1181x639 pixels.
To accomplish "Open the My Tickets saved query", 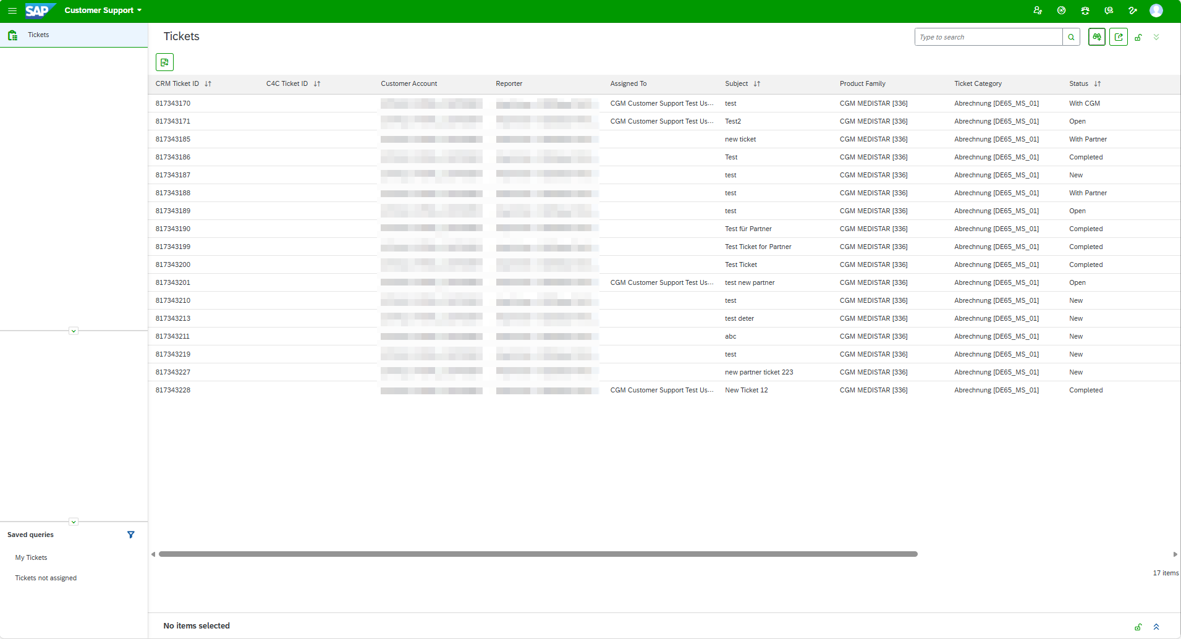I will [x=31, y=557].
